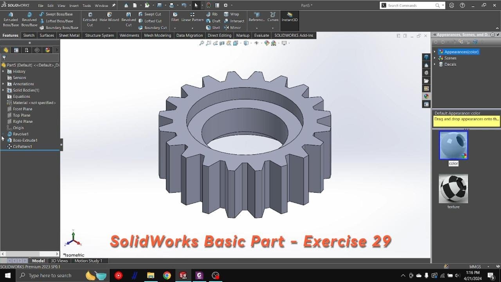This screenshot has height=282, width=501.
Task: Select the Revolved Boss/Base tool
Action: click(29, 20)
